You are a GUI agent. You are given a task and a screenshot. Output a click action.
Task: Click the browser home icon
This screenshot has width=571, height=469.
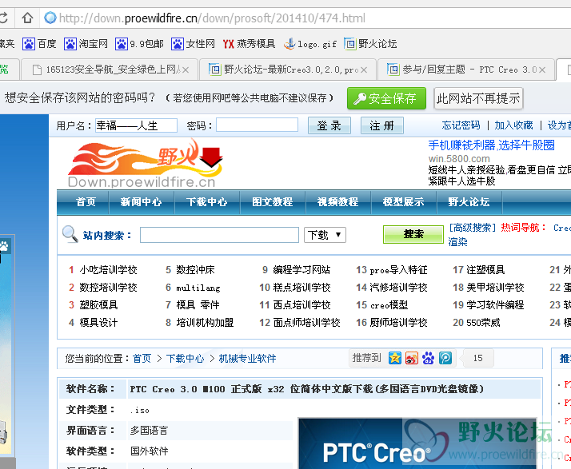[27, 18]
